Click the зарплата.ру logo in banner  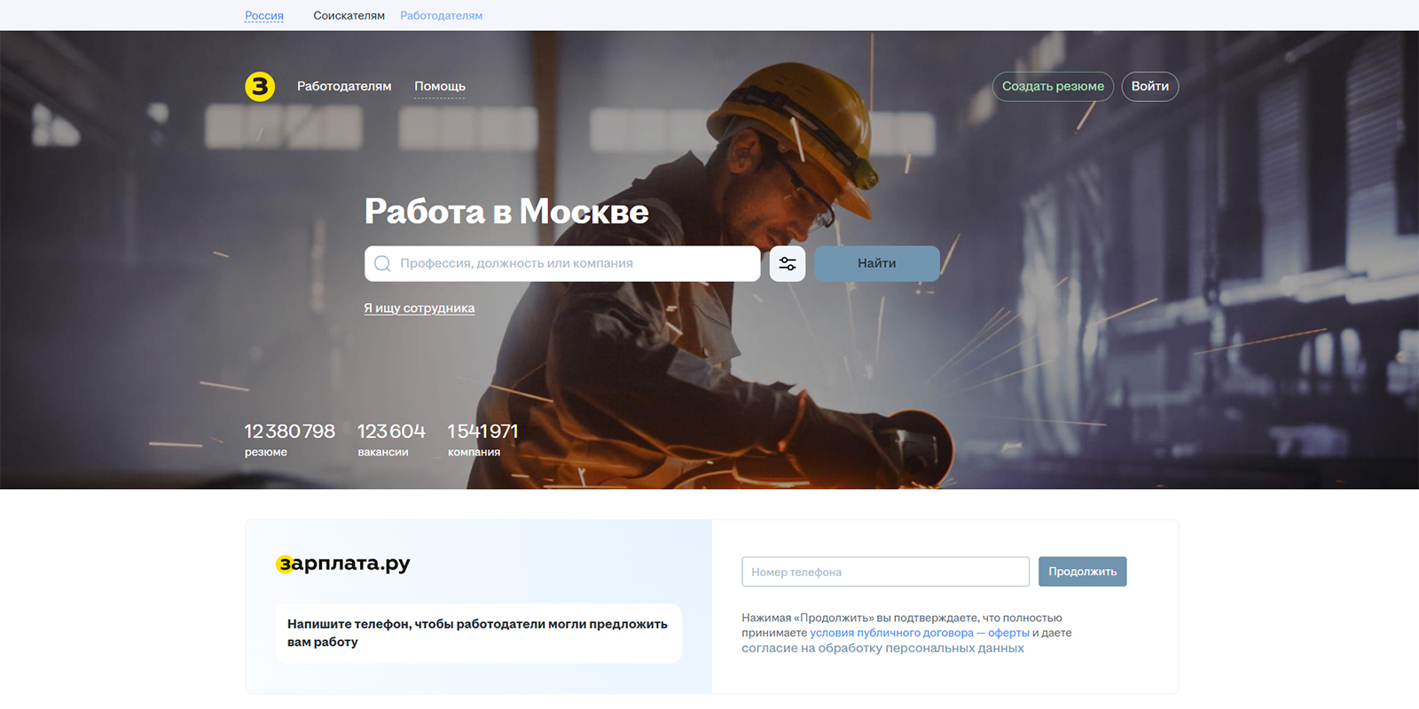coord(343,564)
